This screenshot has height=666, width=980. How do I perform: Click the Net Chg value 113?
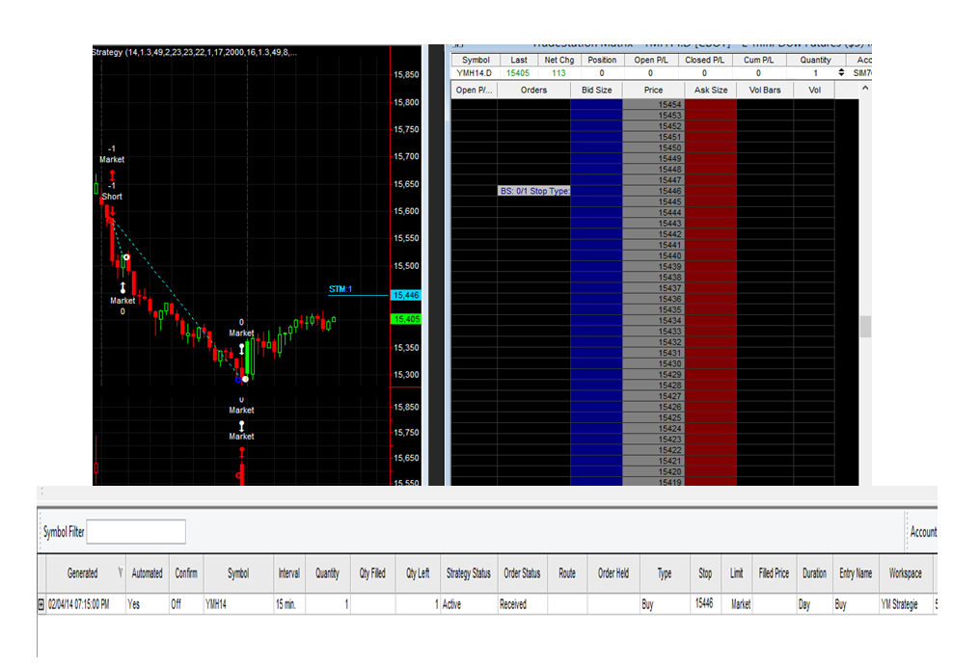558,73
